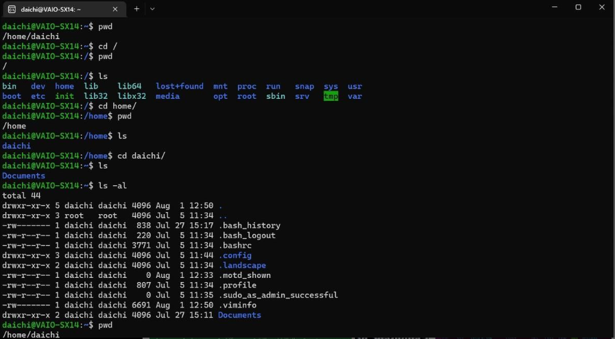The width and height of the screenshot is (615, 339).
Task: Open a new tab with the plus button
Action: [x=136, y=9]
